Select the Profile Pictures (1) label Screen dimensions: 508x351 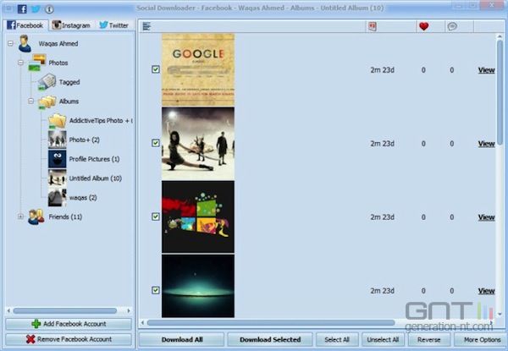coord(94,159)
